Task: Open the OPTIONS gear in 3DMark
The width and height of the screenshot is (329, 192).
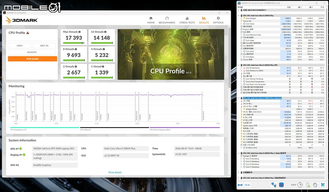Action: pos(218,20)
